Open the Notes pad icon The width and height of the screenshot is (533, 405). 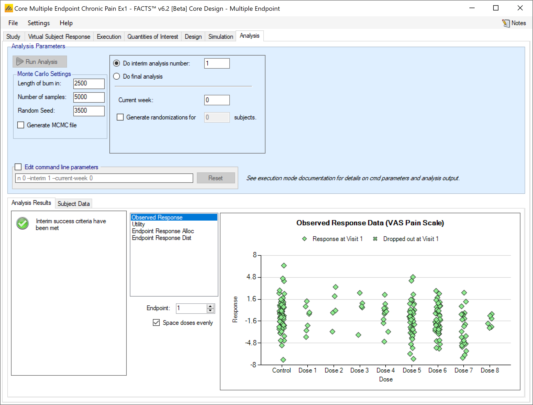[506, 23]
